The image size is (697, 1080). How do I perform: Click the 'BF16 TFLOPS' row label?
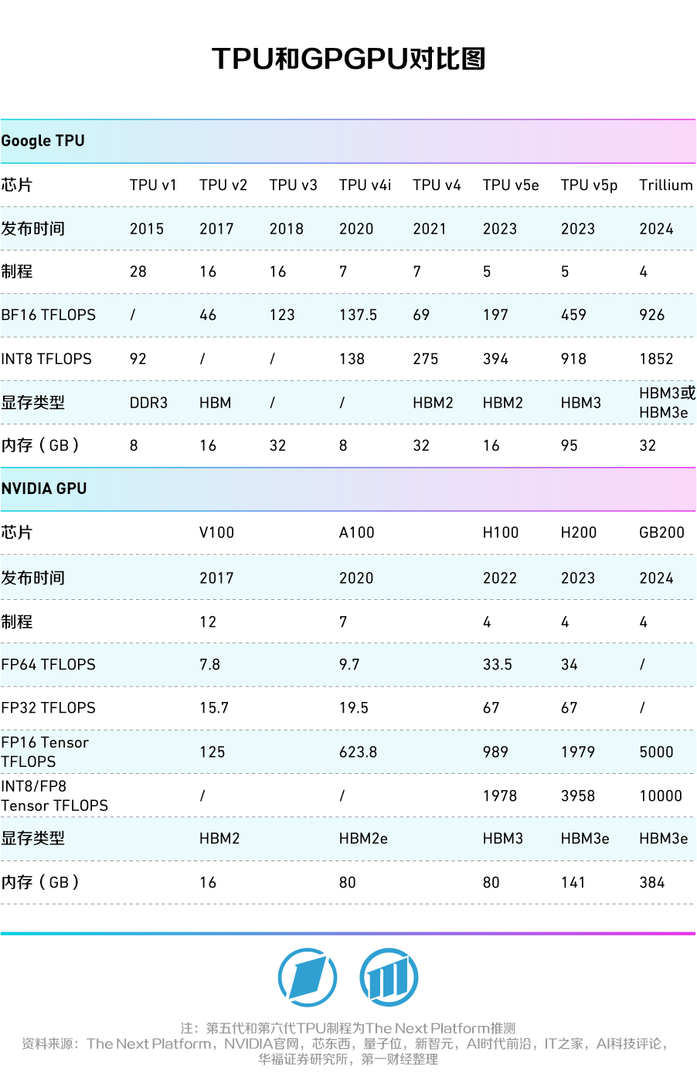pos(49,315)
